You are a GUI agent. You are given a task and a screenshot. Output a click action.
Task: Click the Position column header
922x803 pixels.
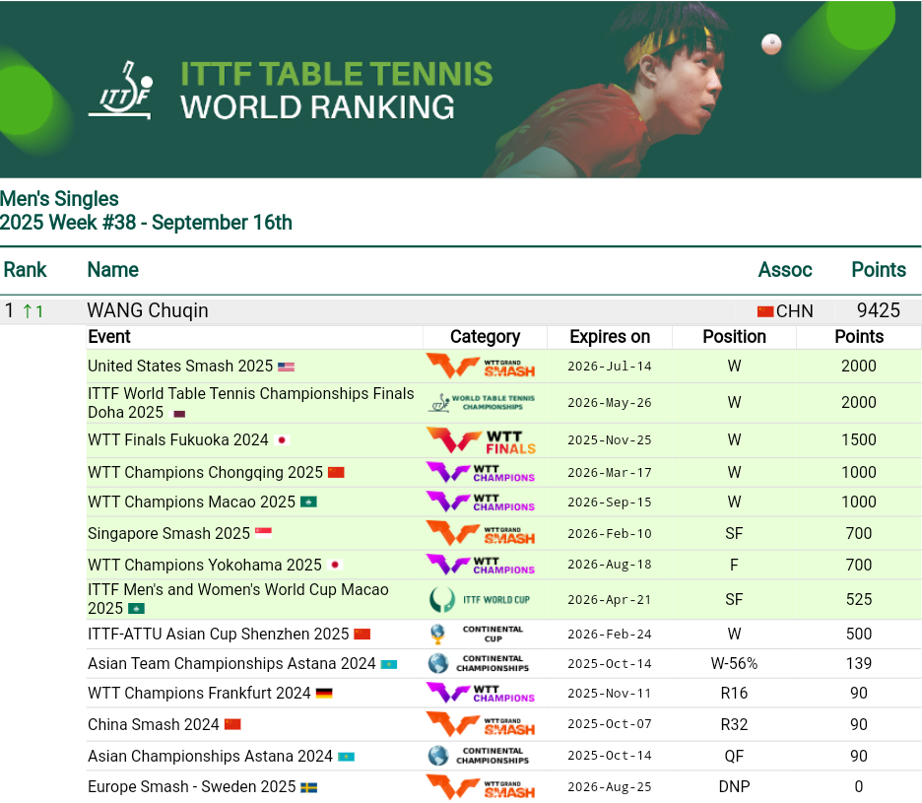pos(735,337)
